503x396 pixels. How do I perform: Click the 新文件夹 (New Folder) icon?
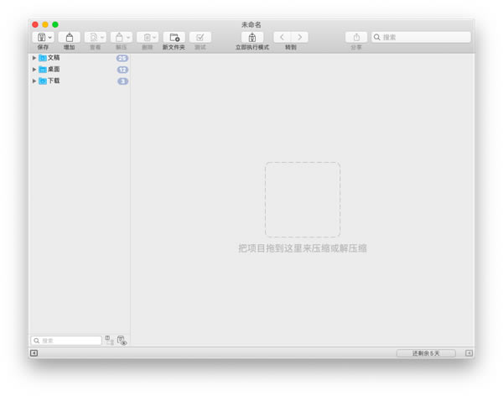[174, 37]
